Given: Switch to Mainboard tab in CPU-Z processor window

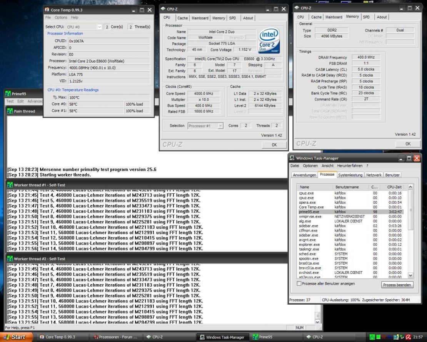Looking at the screenshot, I should point(200,18).
